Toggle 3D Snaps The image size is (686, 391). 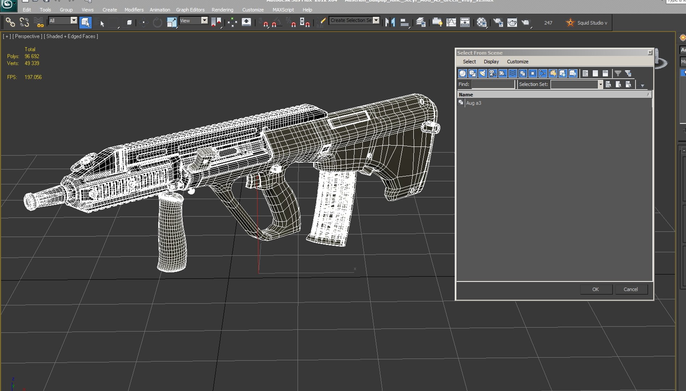point(264,22)
